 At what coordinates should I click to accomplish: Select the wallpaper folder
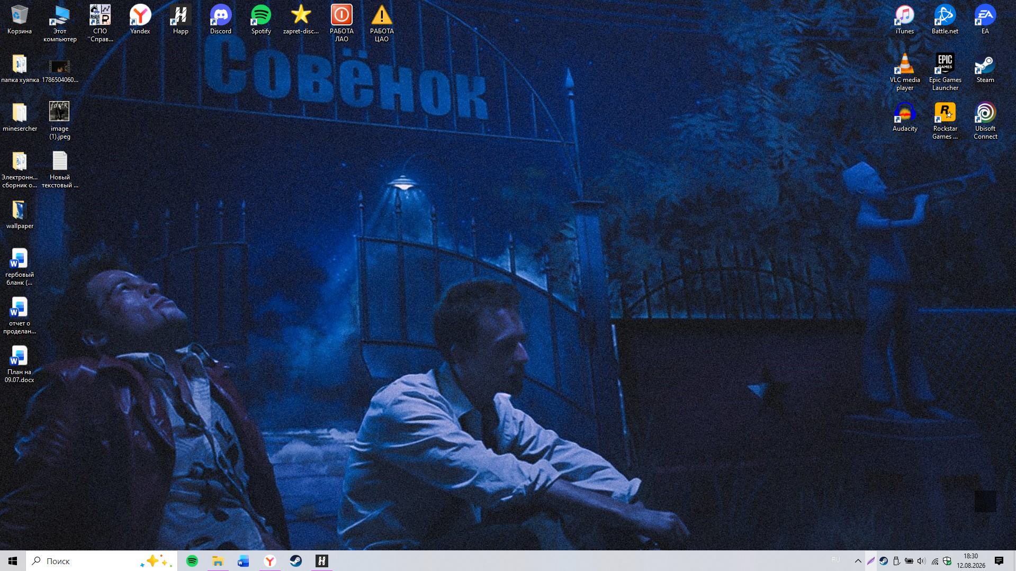coord(20,215)
